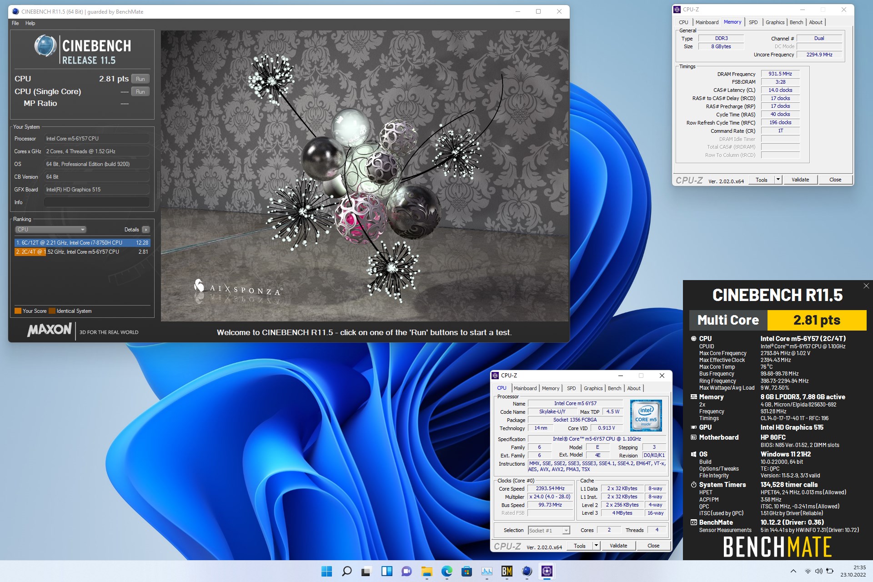Click the Cinebench panel splitter handle
Screen dimensions: 873x582
158,185
